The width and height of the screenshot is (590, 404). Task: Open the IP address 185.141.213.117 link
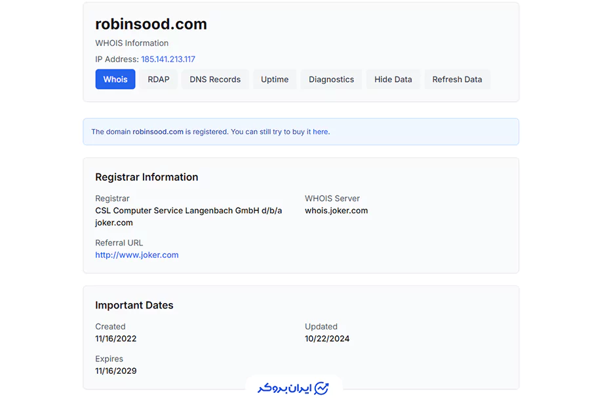coord(168,59)
